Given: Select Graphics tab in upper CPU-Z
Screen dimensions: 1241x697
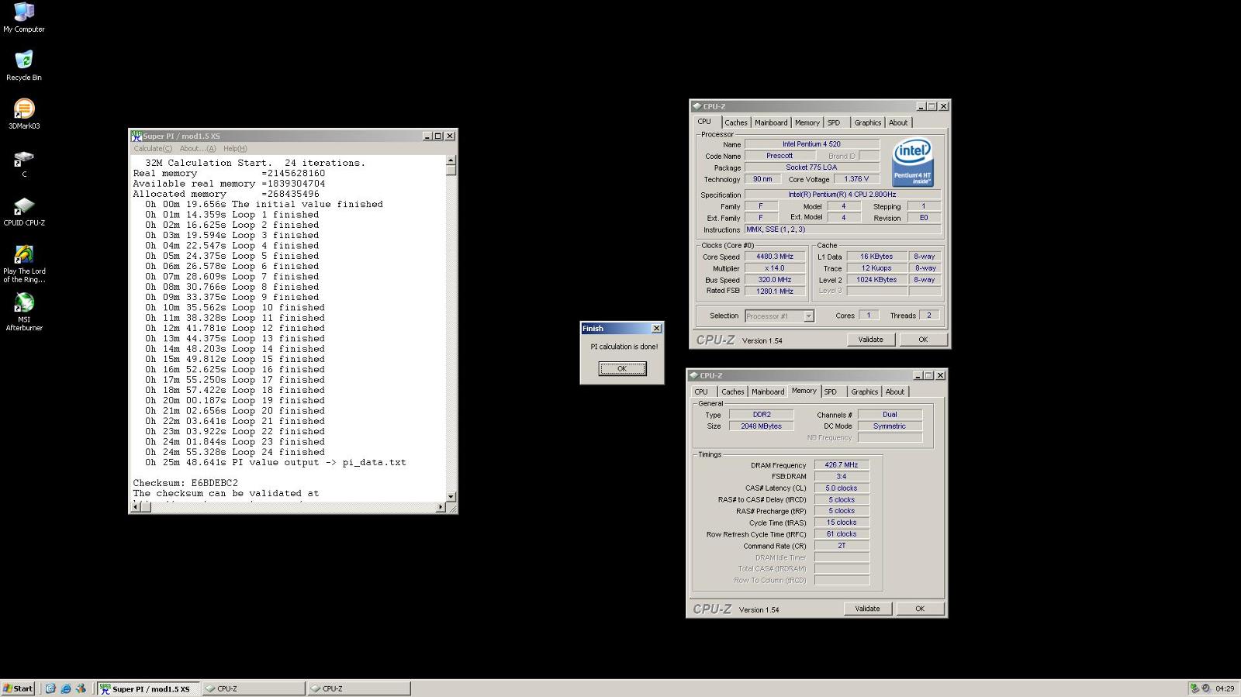Looking at the screenshot, I should [x=868, y=122].
